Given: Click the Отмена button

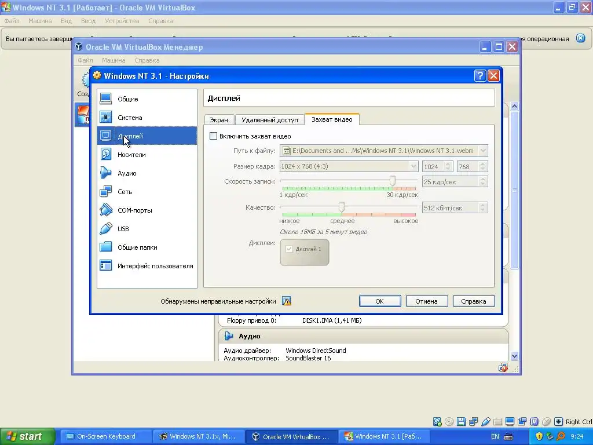Looking at the screenshot, I should pos(427,301).
